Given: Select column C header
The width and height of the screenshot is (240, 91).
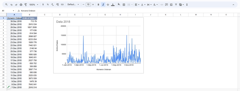Looking at the screenshot, I should click(44, 15).
